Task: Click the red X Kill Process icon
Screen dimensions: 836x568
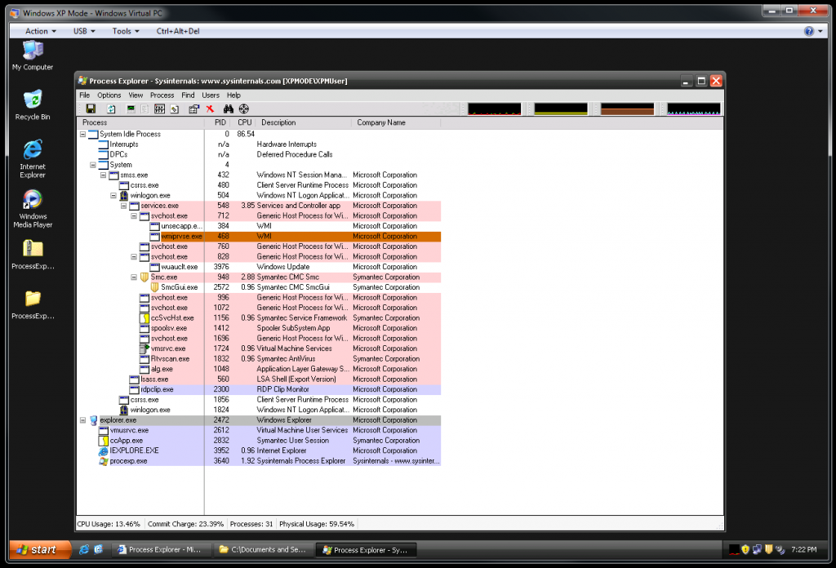Action: click(210, 109)
